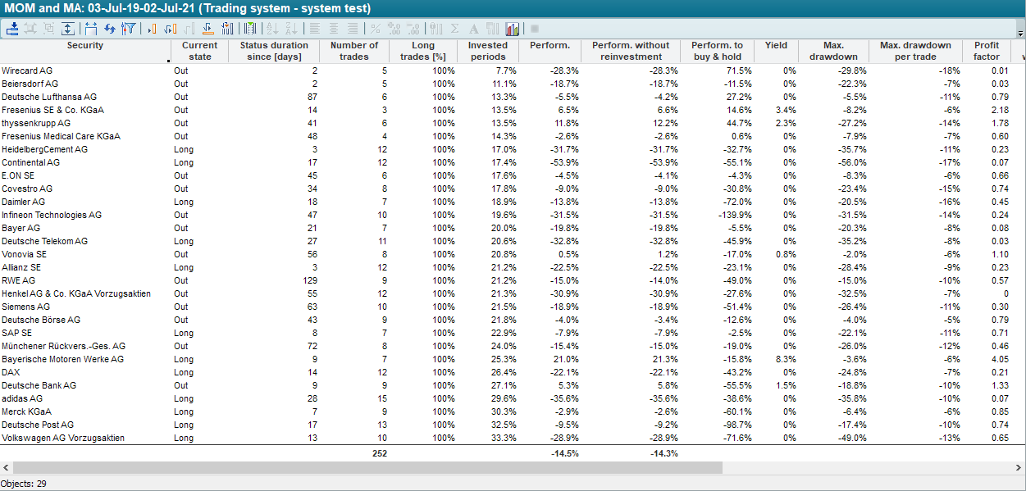Image resolution: width=1026 pixels, height=491 pixels.
Task: Click Long state cell of Volkswagen AG Vorzugsaktien
Action: coord(184,439)
